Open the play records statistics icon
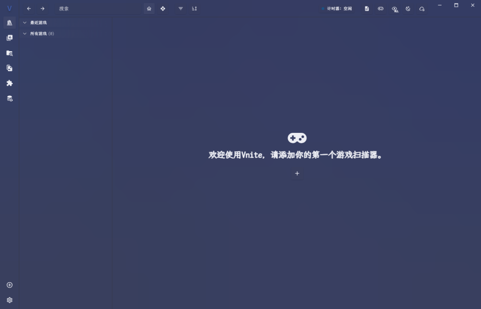Viewport: 481px width, 309px height. [9, 38]
